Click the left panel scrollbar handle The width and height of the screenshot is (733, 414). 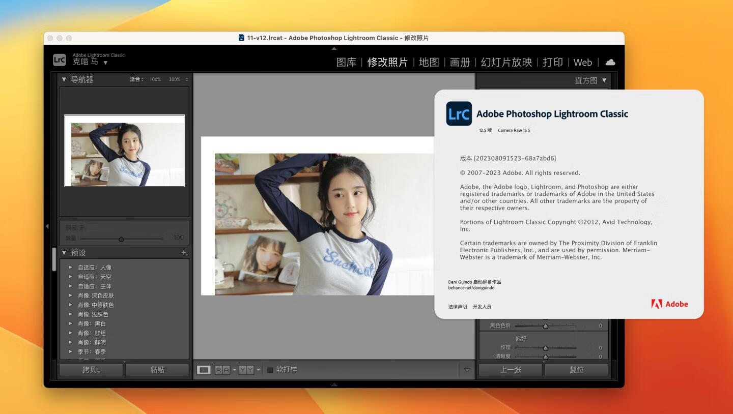54,259
